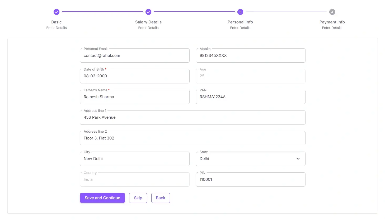
Task: Go to Basic step label
Action: 57,22
